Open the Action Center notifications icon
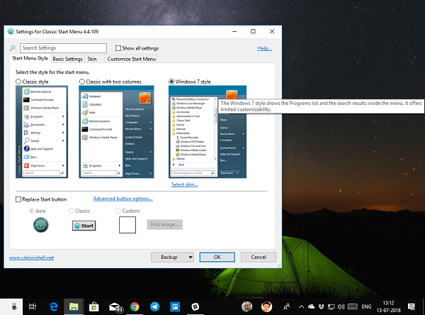The width and height of the screenshot is (425, 315). point(411,307)
